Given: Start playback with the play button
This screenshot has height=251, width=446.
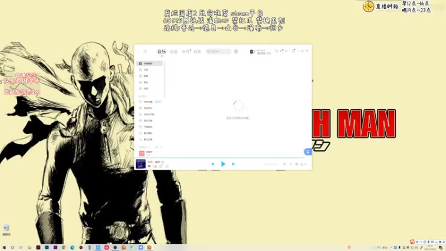Looking at the screenshot, I should [223, 164].
